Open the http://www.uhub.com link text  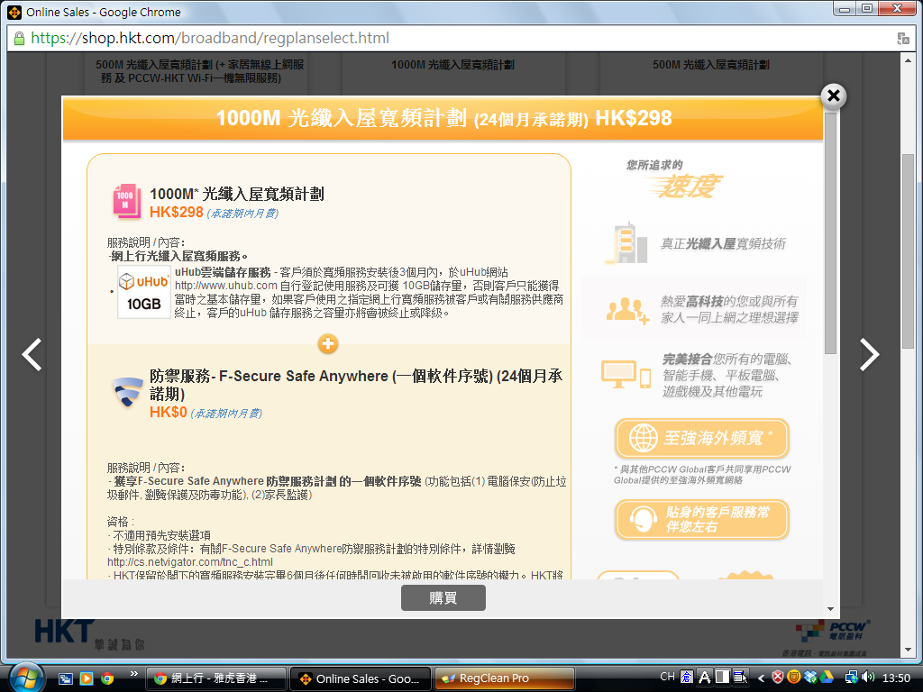click(x=226, y=286)
